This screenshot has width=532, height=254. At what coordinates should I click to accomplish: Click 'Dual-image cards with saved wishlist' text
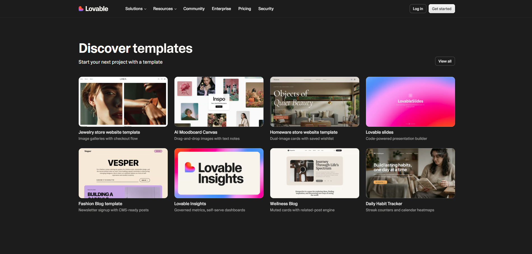[302, 139]
